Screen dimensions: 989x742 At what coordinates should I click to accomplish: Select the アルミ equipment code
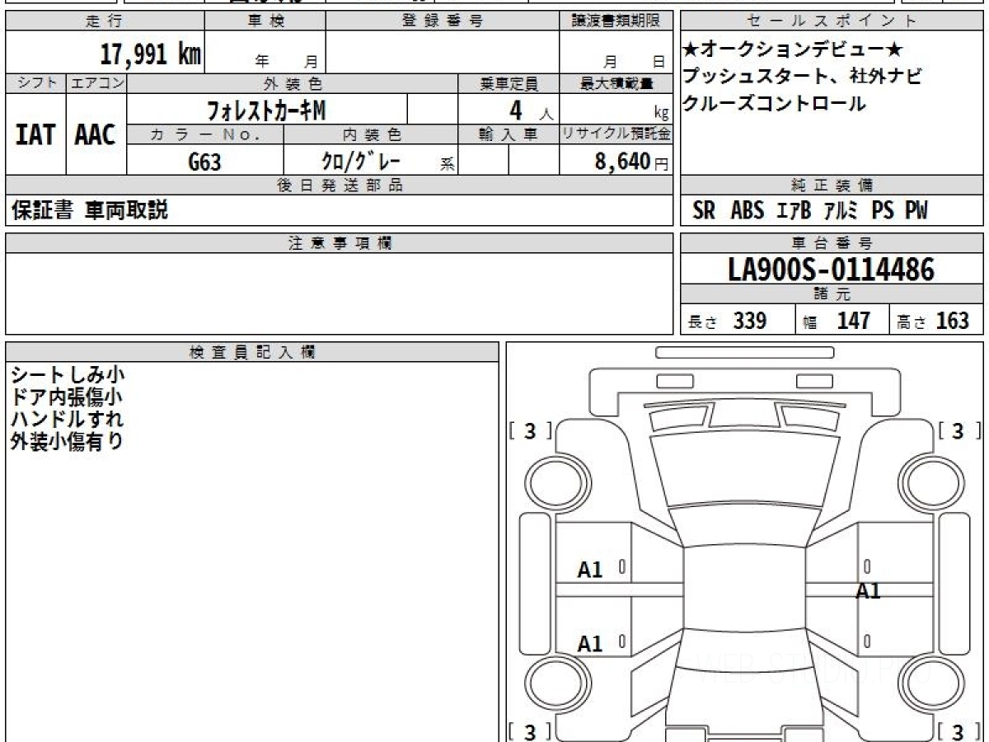coord(841,211)
